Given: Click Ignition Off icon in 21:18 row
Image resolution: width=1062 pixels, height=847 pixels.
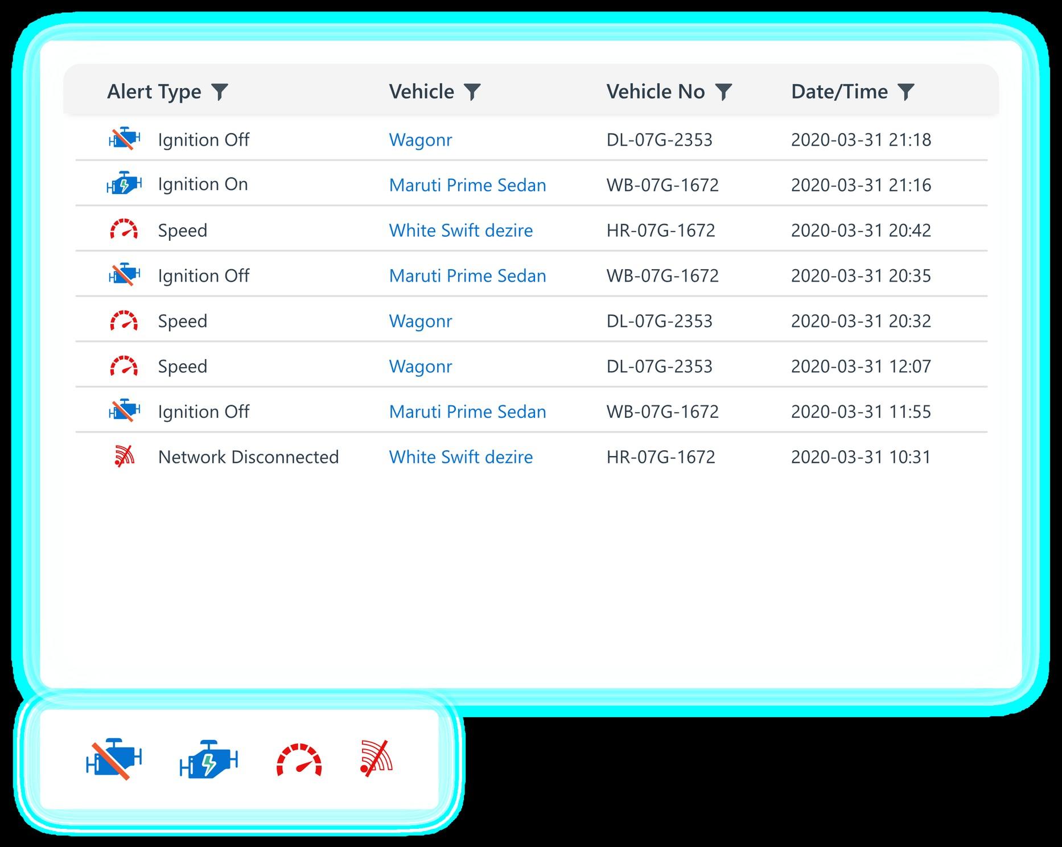Looking at the screenshot, I should tap(124, 139).
